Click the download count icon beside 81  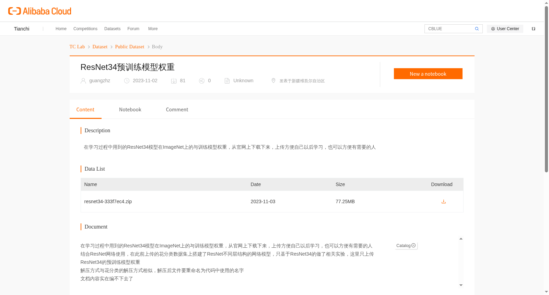point(174,81)
